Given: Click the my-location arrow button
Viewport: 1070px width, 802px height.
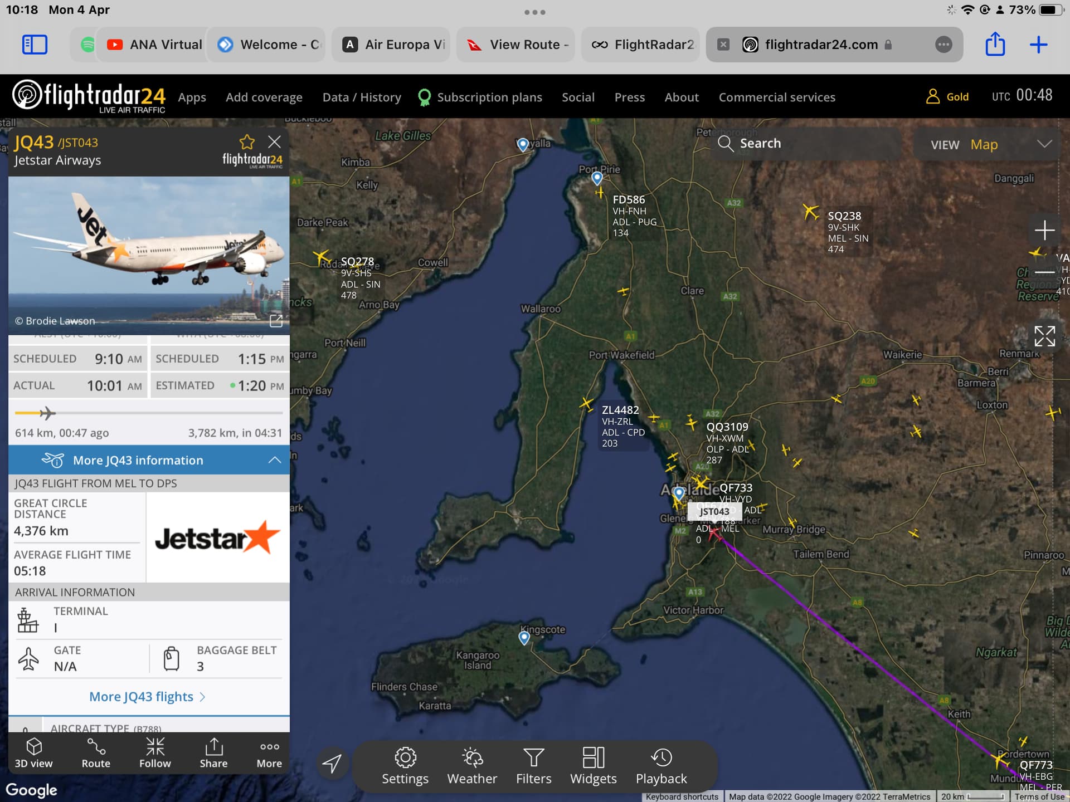Looking at the screenshot, I should pos(332,763).
